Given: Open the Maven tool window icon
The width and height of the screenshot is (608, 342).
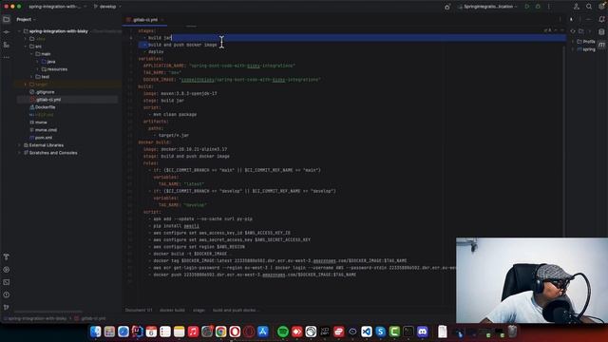Looking at the screenshot, I should pyautogui.click(x=601, y=45).
